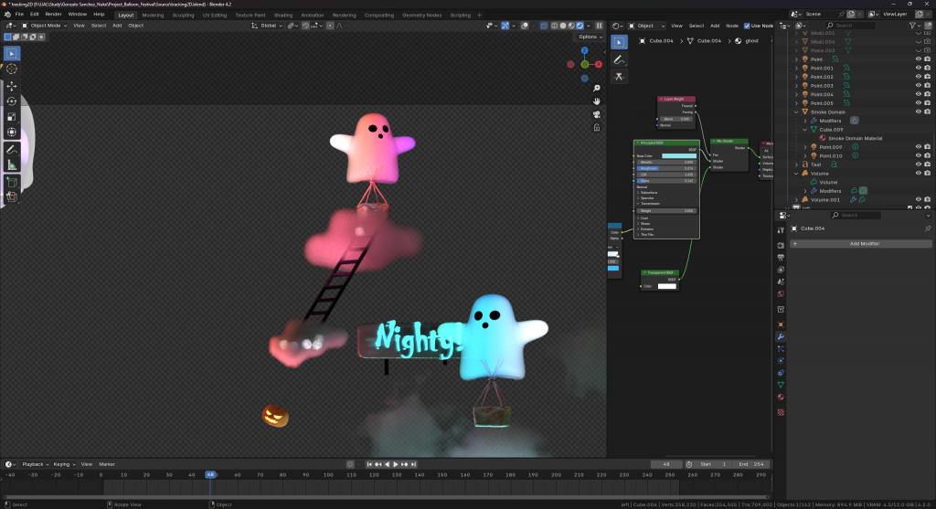The height and width of the screenshot is (509, 936).
Task: Click the current frame field showing 48
Action: (x=666, y=464)
